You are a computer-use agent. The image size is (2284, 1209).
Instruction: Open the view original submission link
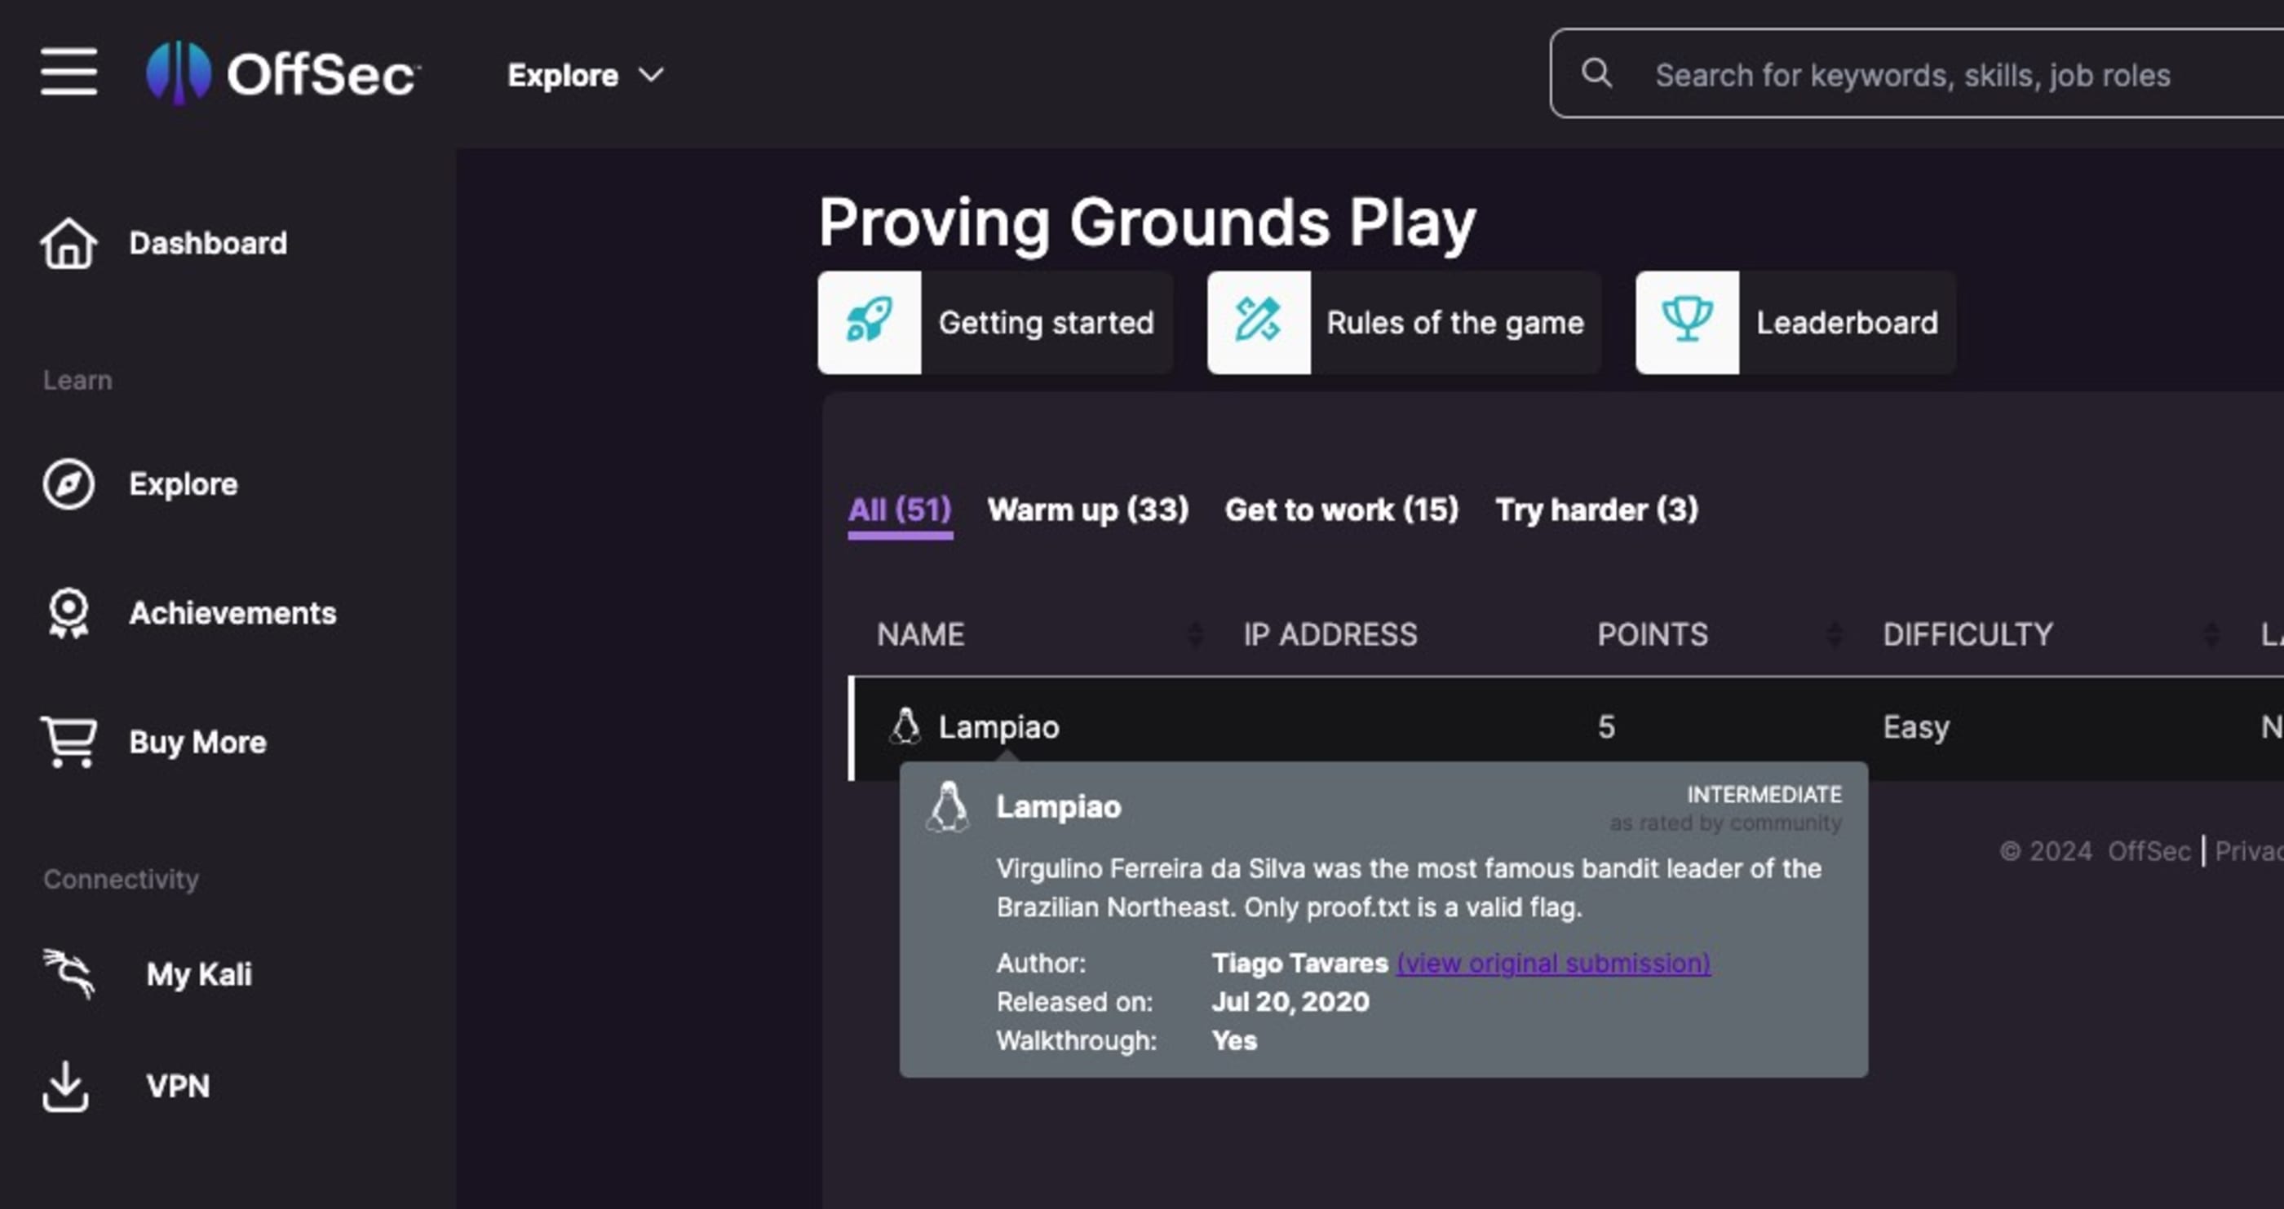[x=1552, y=964]
